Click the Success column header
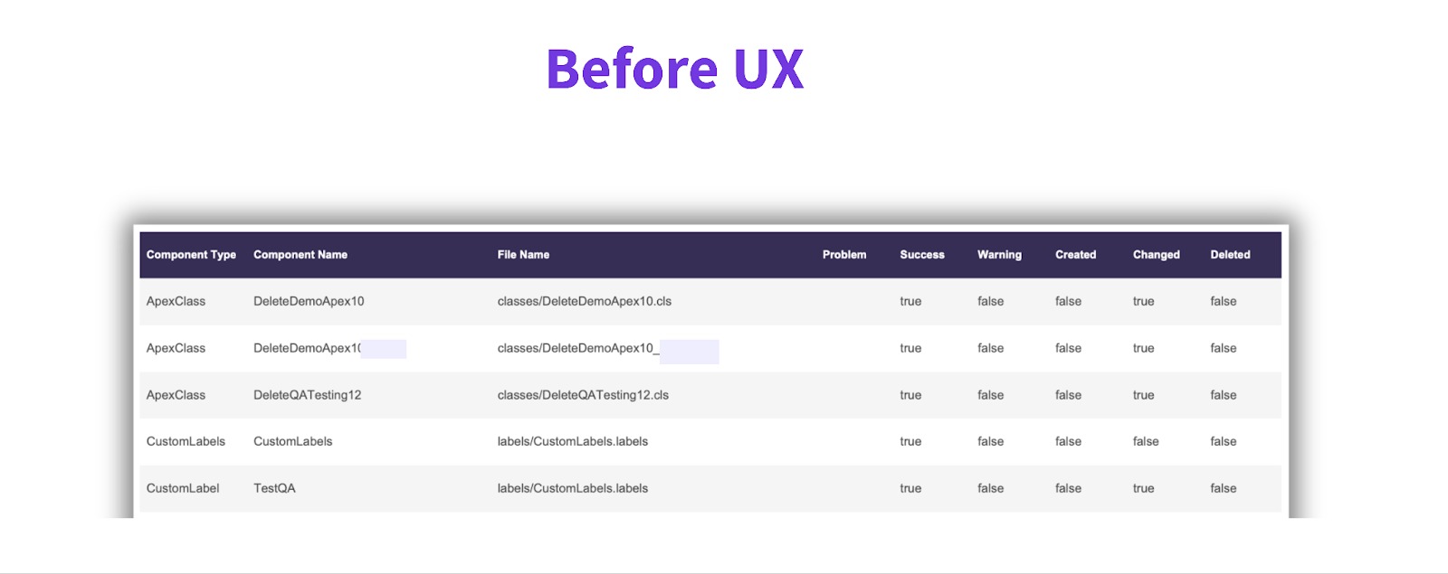The image size is (1448, 574). pyautogui.click(x=921, y=255)
